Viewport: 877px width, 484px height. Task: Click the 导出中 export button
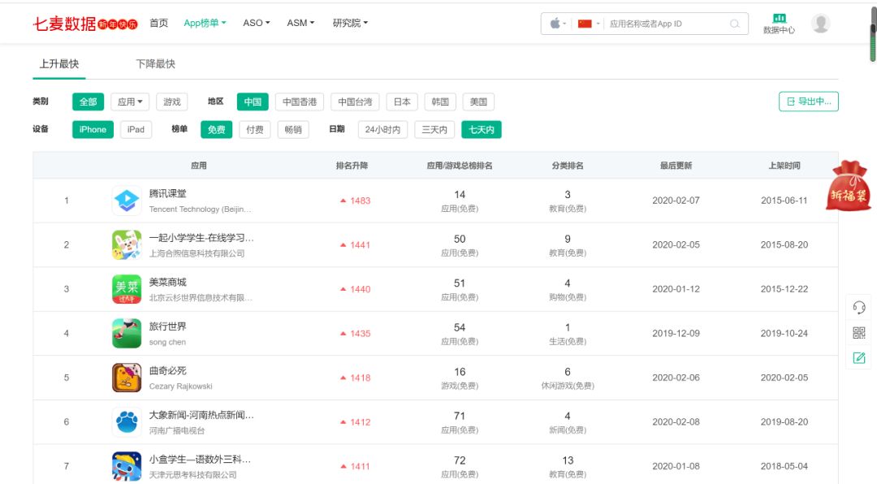click(x=808, y=102)
